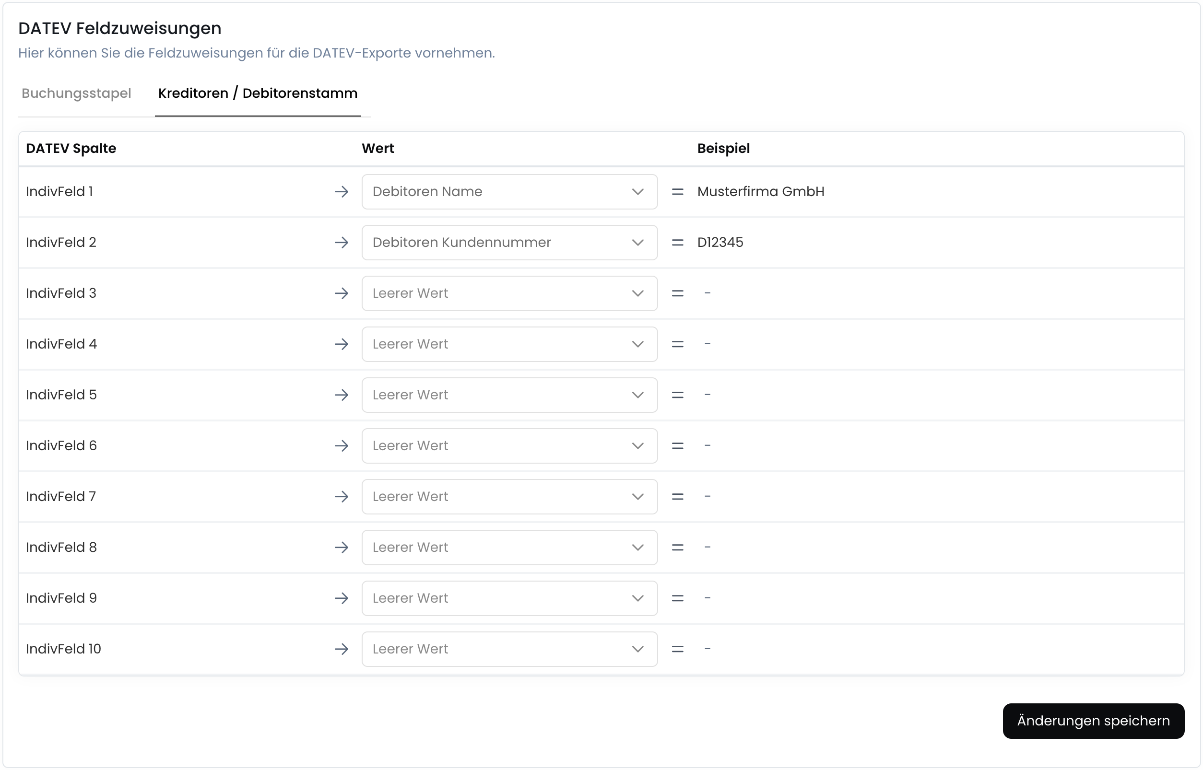Click the equals icon in IndivFeld 10 row

pyautogui.click(x=677, y=649)
